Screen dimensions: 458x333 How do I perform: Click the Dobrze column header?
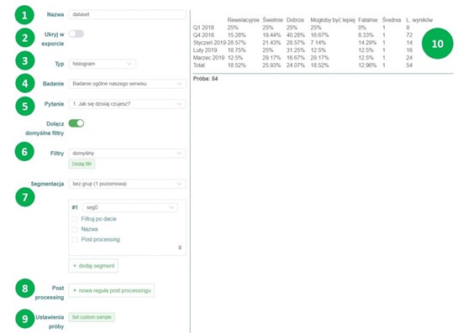pos(295,20)
